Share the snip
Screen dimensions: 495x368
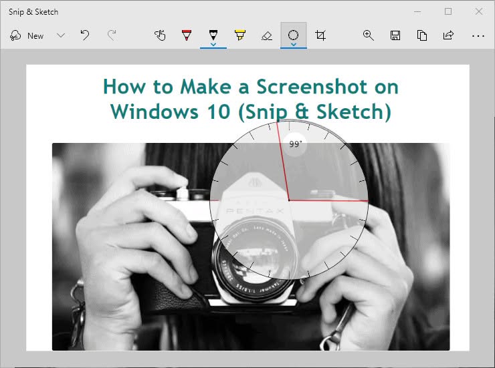coord(448,35)
